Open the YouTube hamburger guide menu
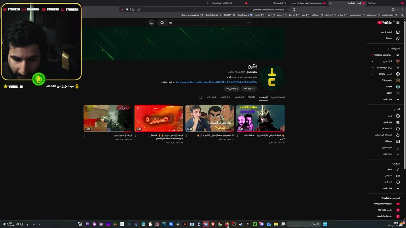Viewport: 406px width, 228px height. [x=398, y=22]
